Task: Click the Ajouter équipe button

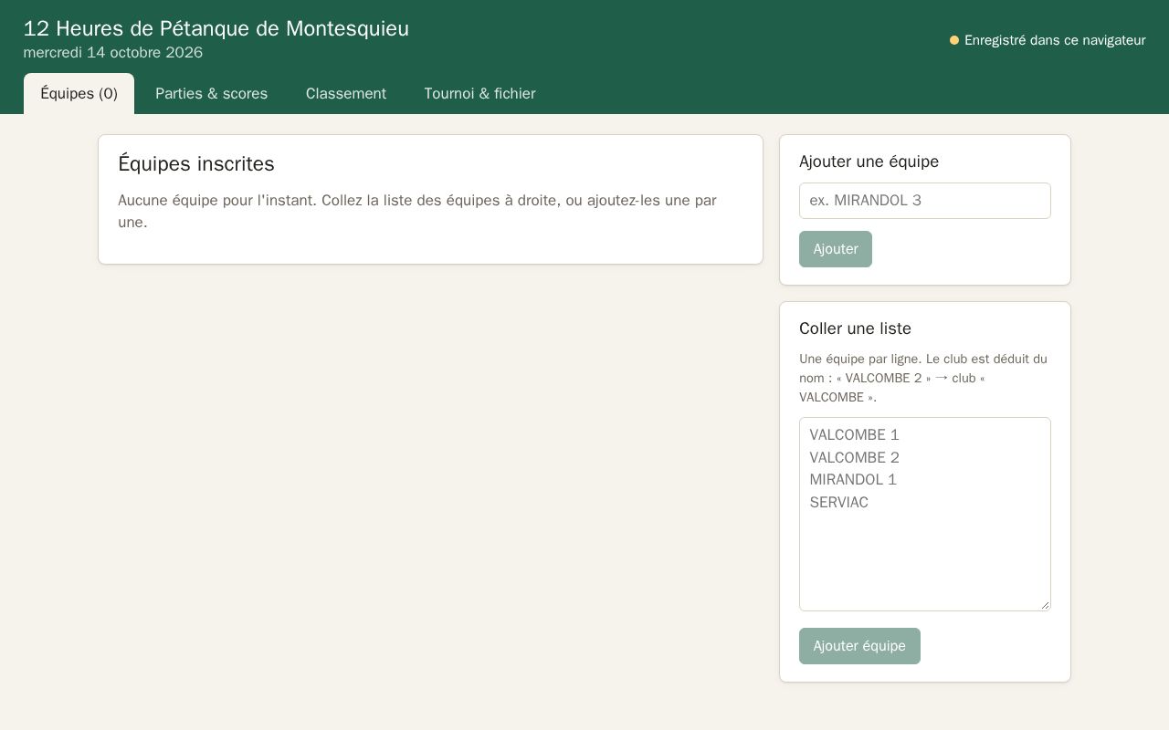Action: (859, 646)
